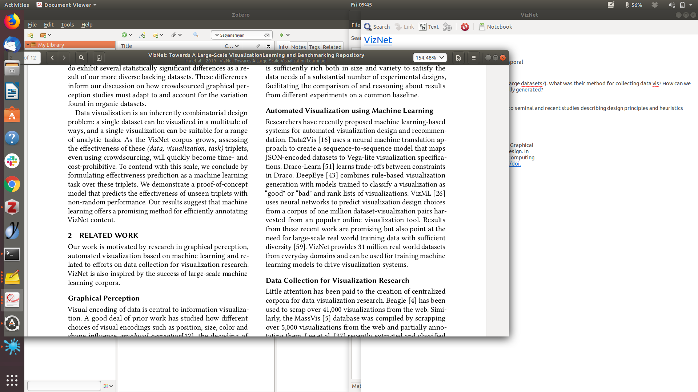Click the page number input field
698x392 pixels.
32,58
